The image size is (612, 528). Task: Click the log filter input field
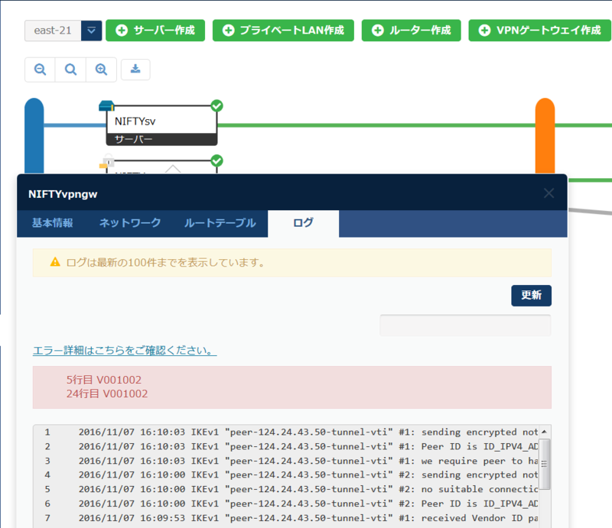tap(465, 325)
